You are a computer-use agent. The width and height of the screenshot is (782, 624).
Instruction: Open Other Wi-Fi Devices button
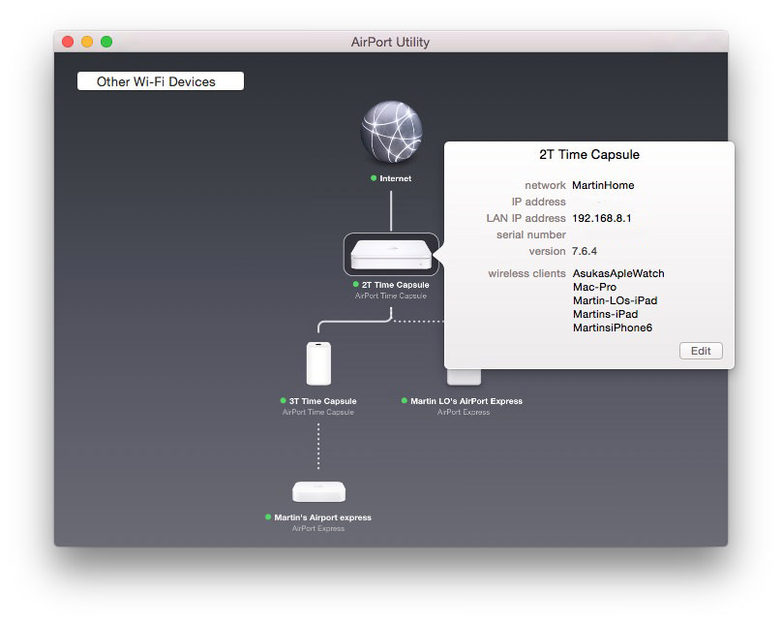(161, 81)
